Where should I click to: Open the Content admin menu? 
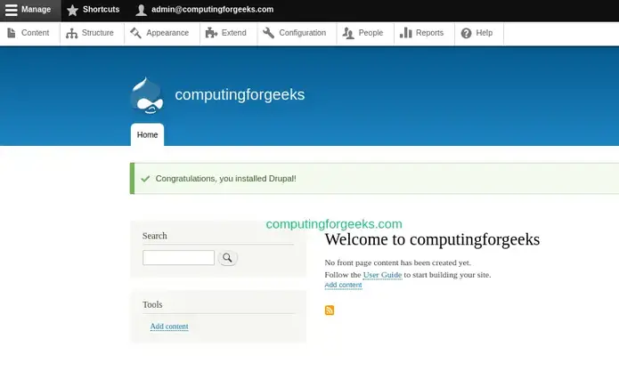[x=30, y=34]
